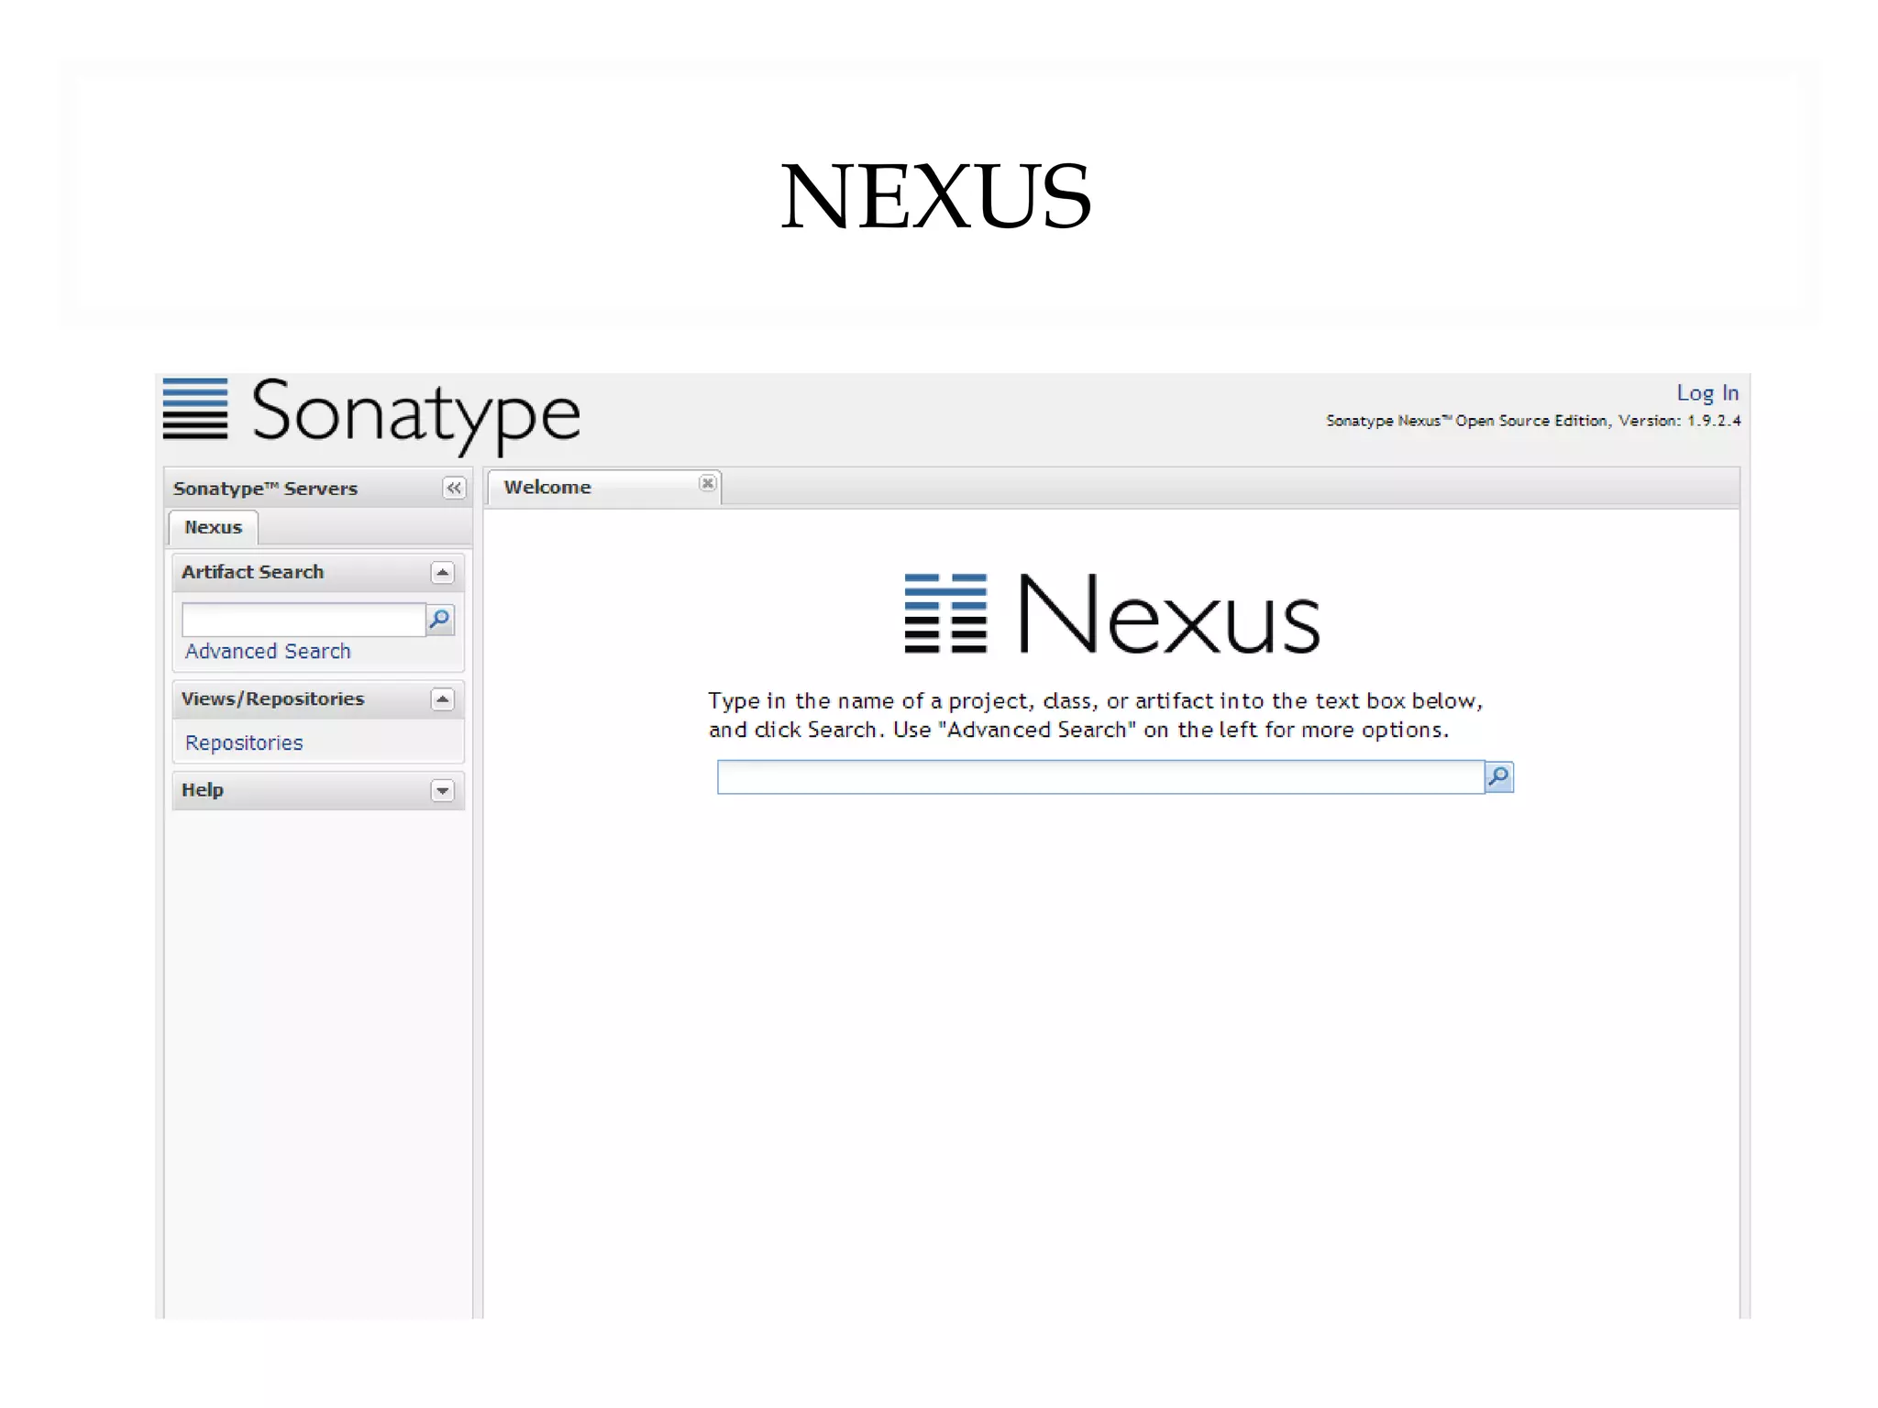The width and height of the screenshot is (1878, 1408).
Task: Click the main search magnifier button
Action: point(1499,777)
